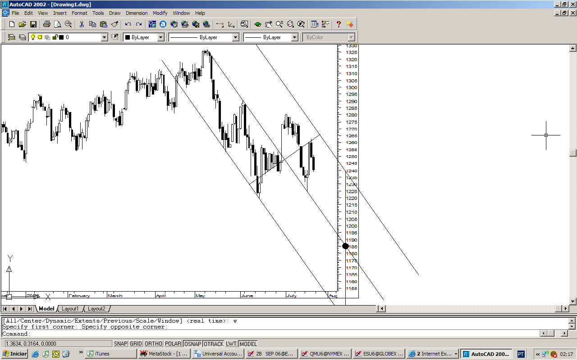Open the Edit menu

pyautogui.click(x=28, y=13)
